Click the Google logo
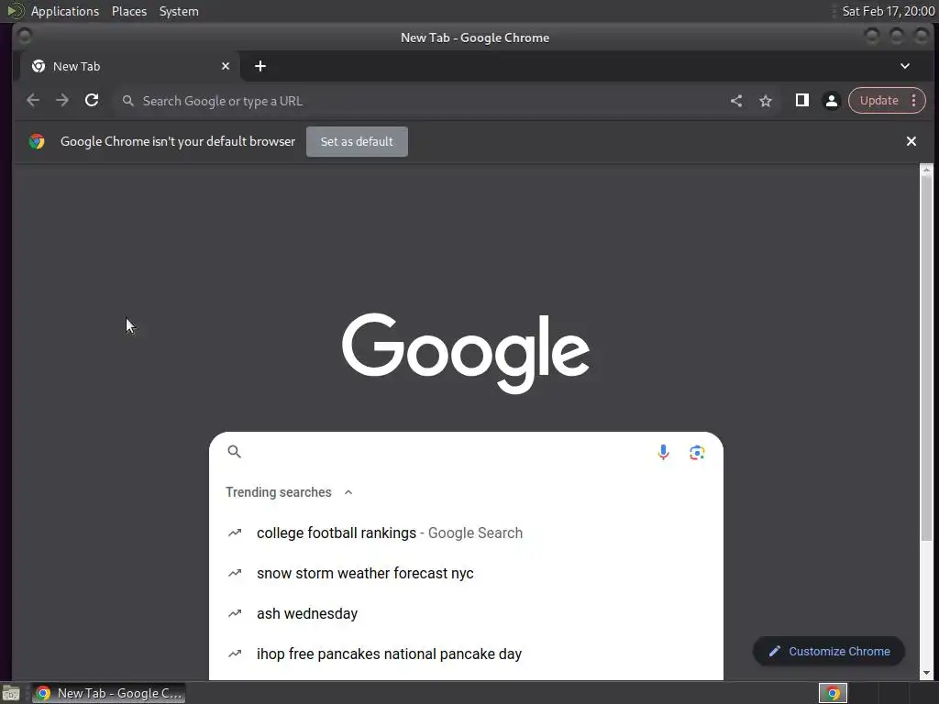The width and height of the screenshot is (939, 704). [x=466, y=353]
